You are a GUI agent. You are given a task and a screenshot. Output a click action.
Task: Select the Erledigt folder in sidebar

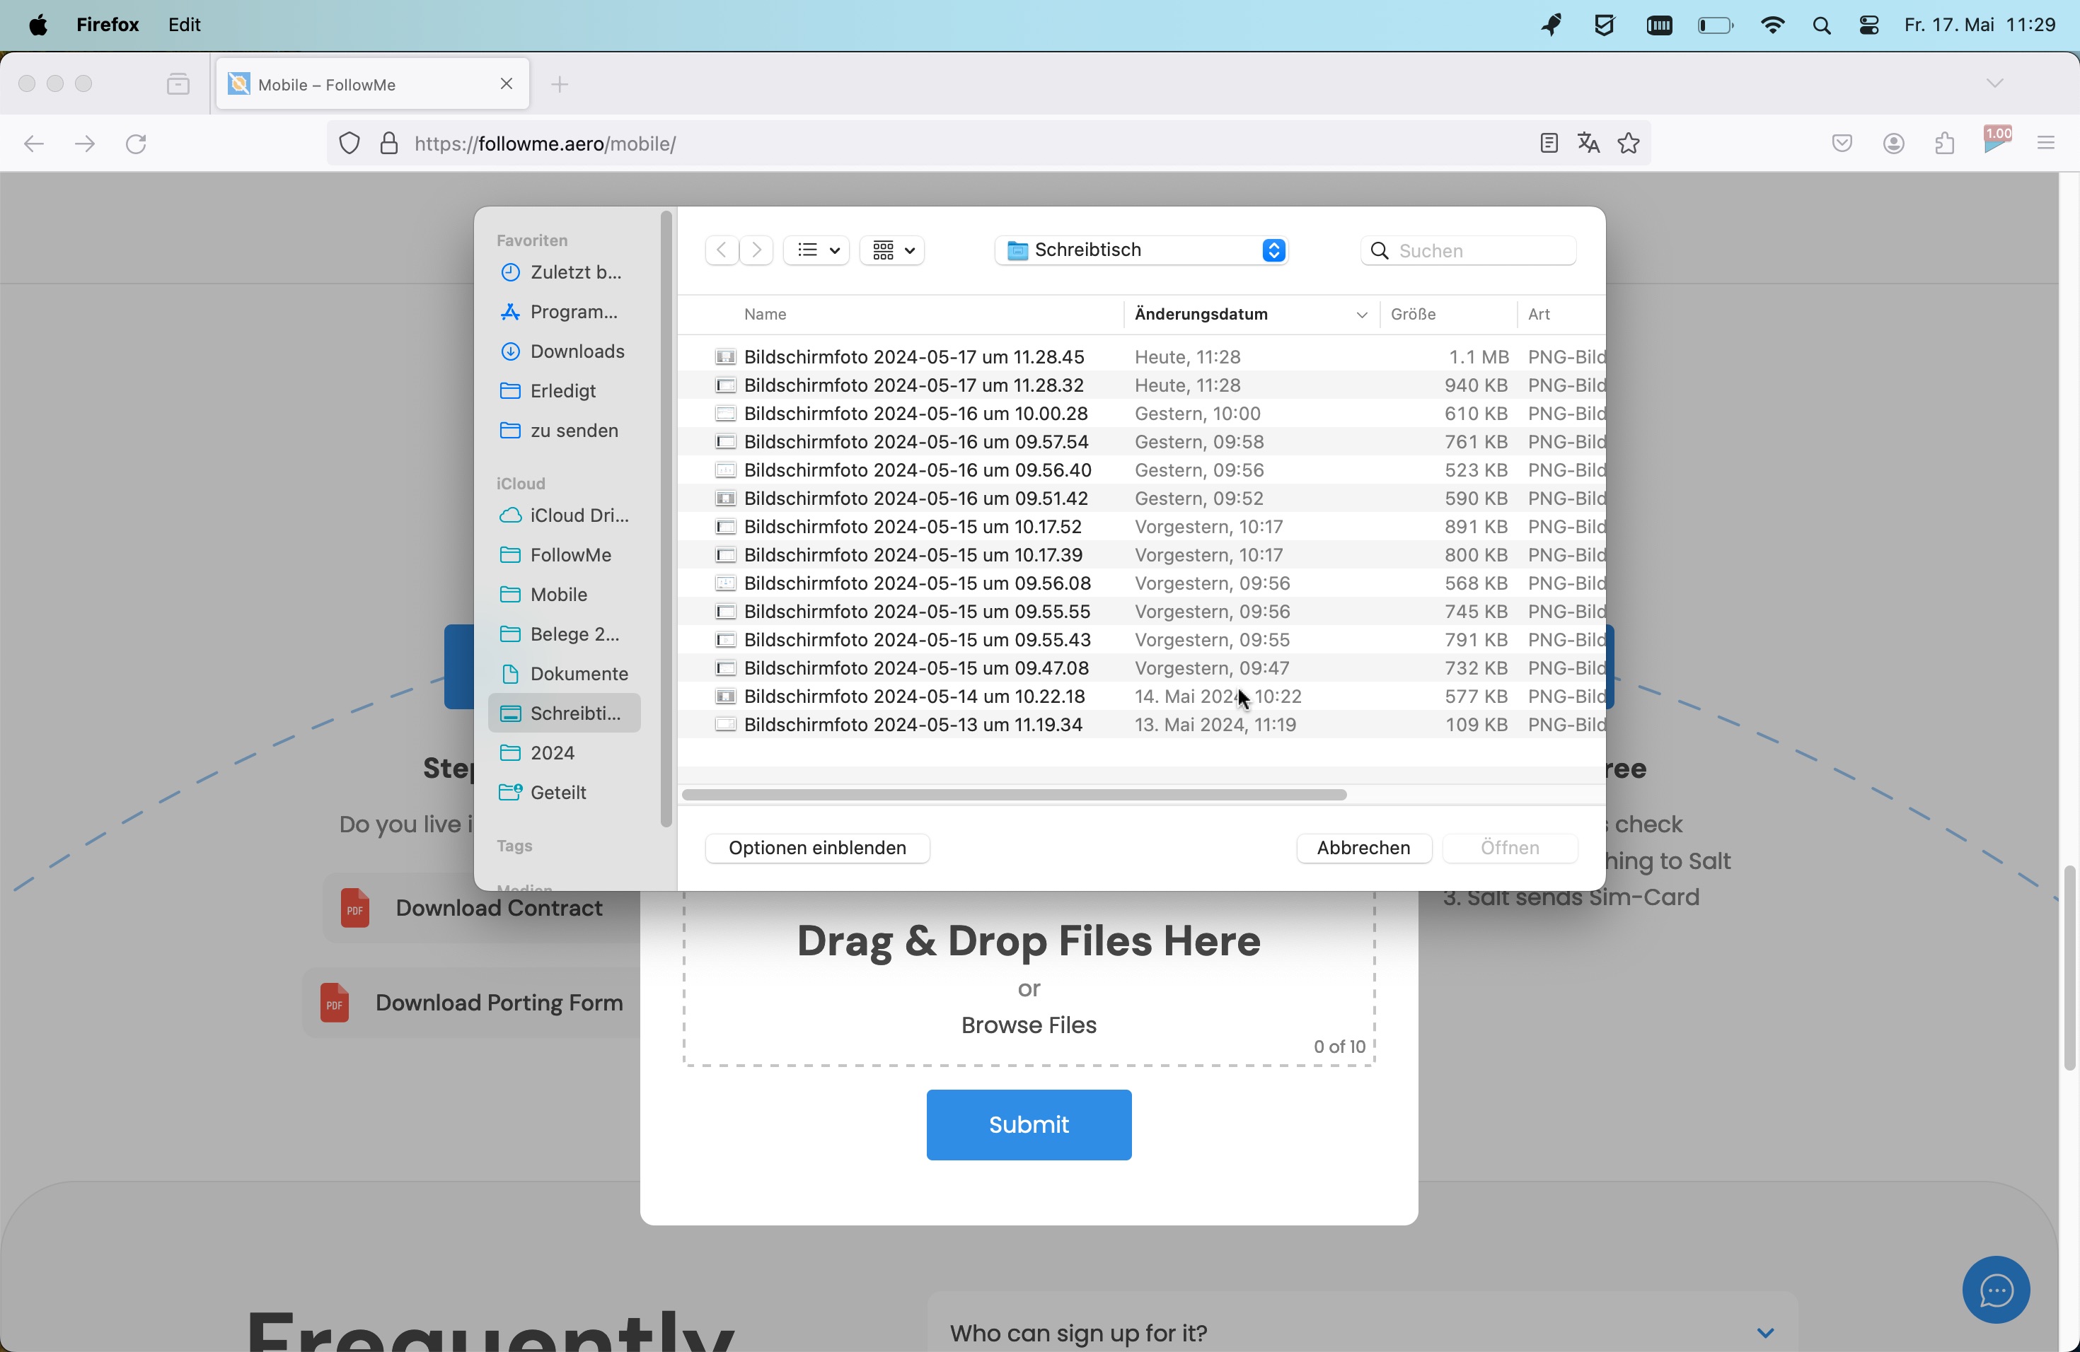564,391
